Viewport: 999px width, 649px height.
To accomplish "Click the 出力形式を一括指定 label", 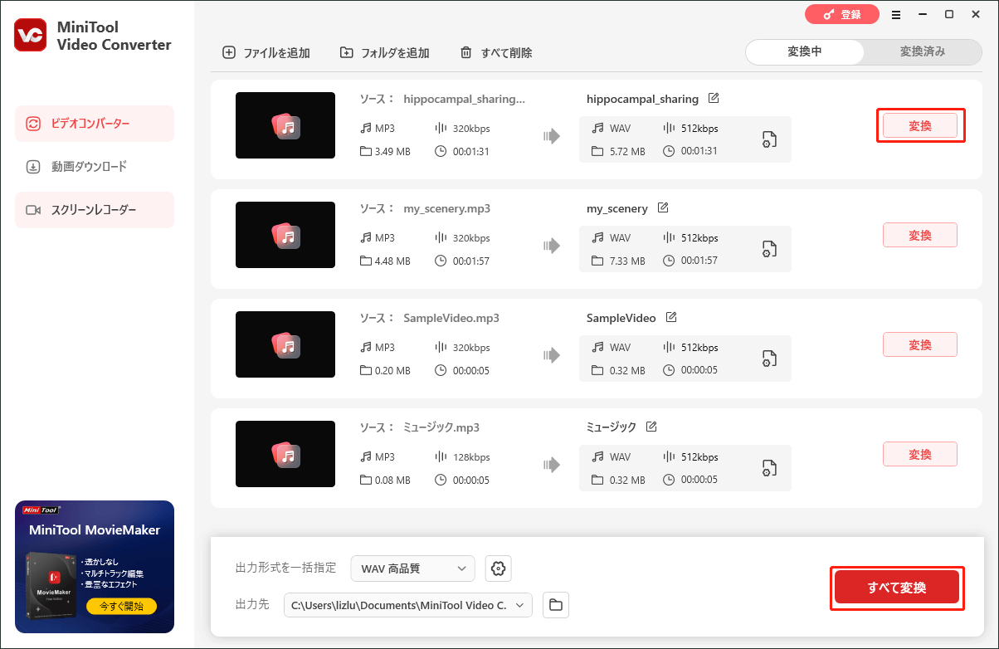I will (286, 568).
